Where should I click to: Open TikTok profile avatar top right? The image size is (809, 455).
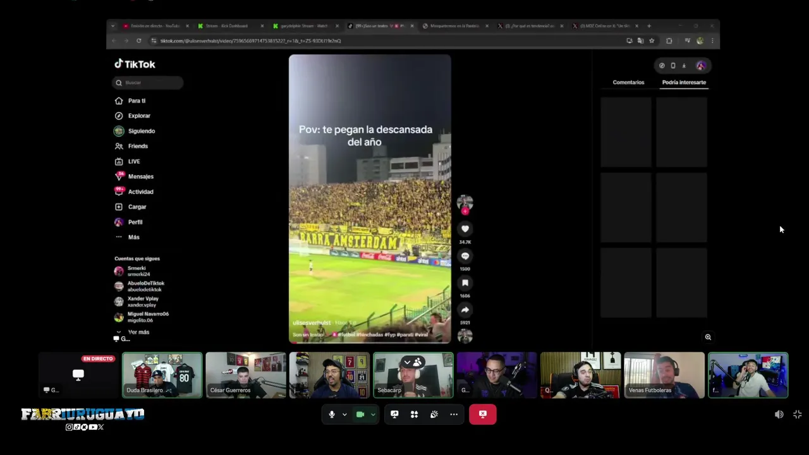(701, 66)
